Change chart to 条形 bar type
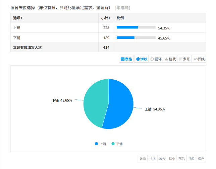This screenshot has height=169, width=216. [x=184, y=59]
